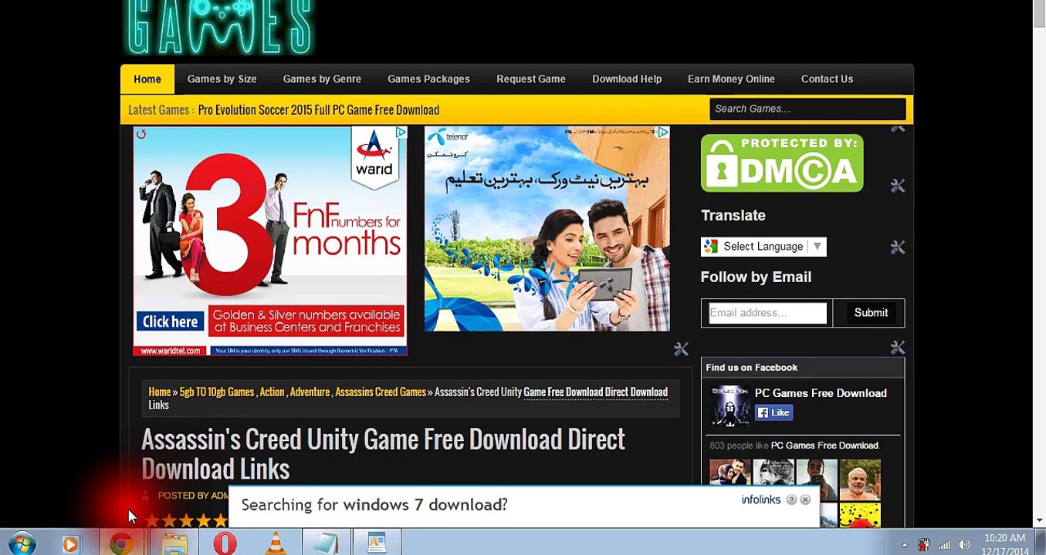Click the wrench icon below the Submit button
This screenshot has height=555, width=1046.
click(x=897, y=348)
